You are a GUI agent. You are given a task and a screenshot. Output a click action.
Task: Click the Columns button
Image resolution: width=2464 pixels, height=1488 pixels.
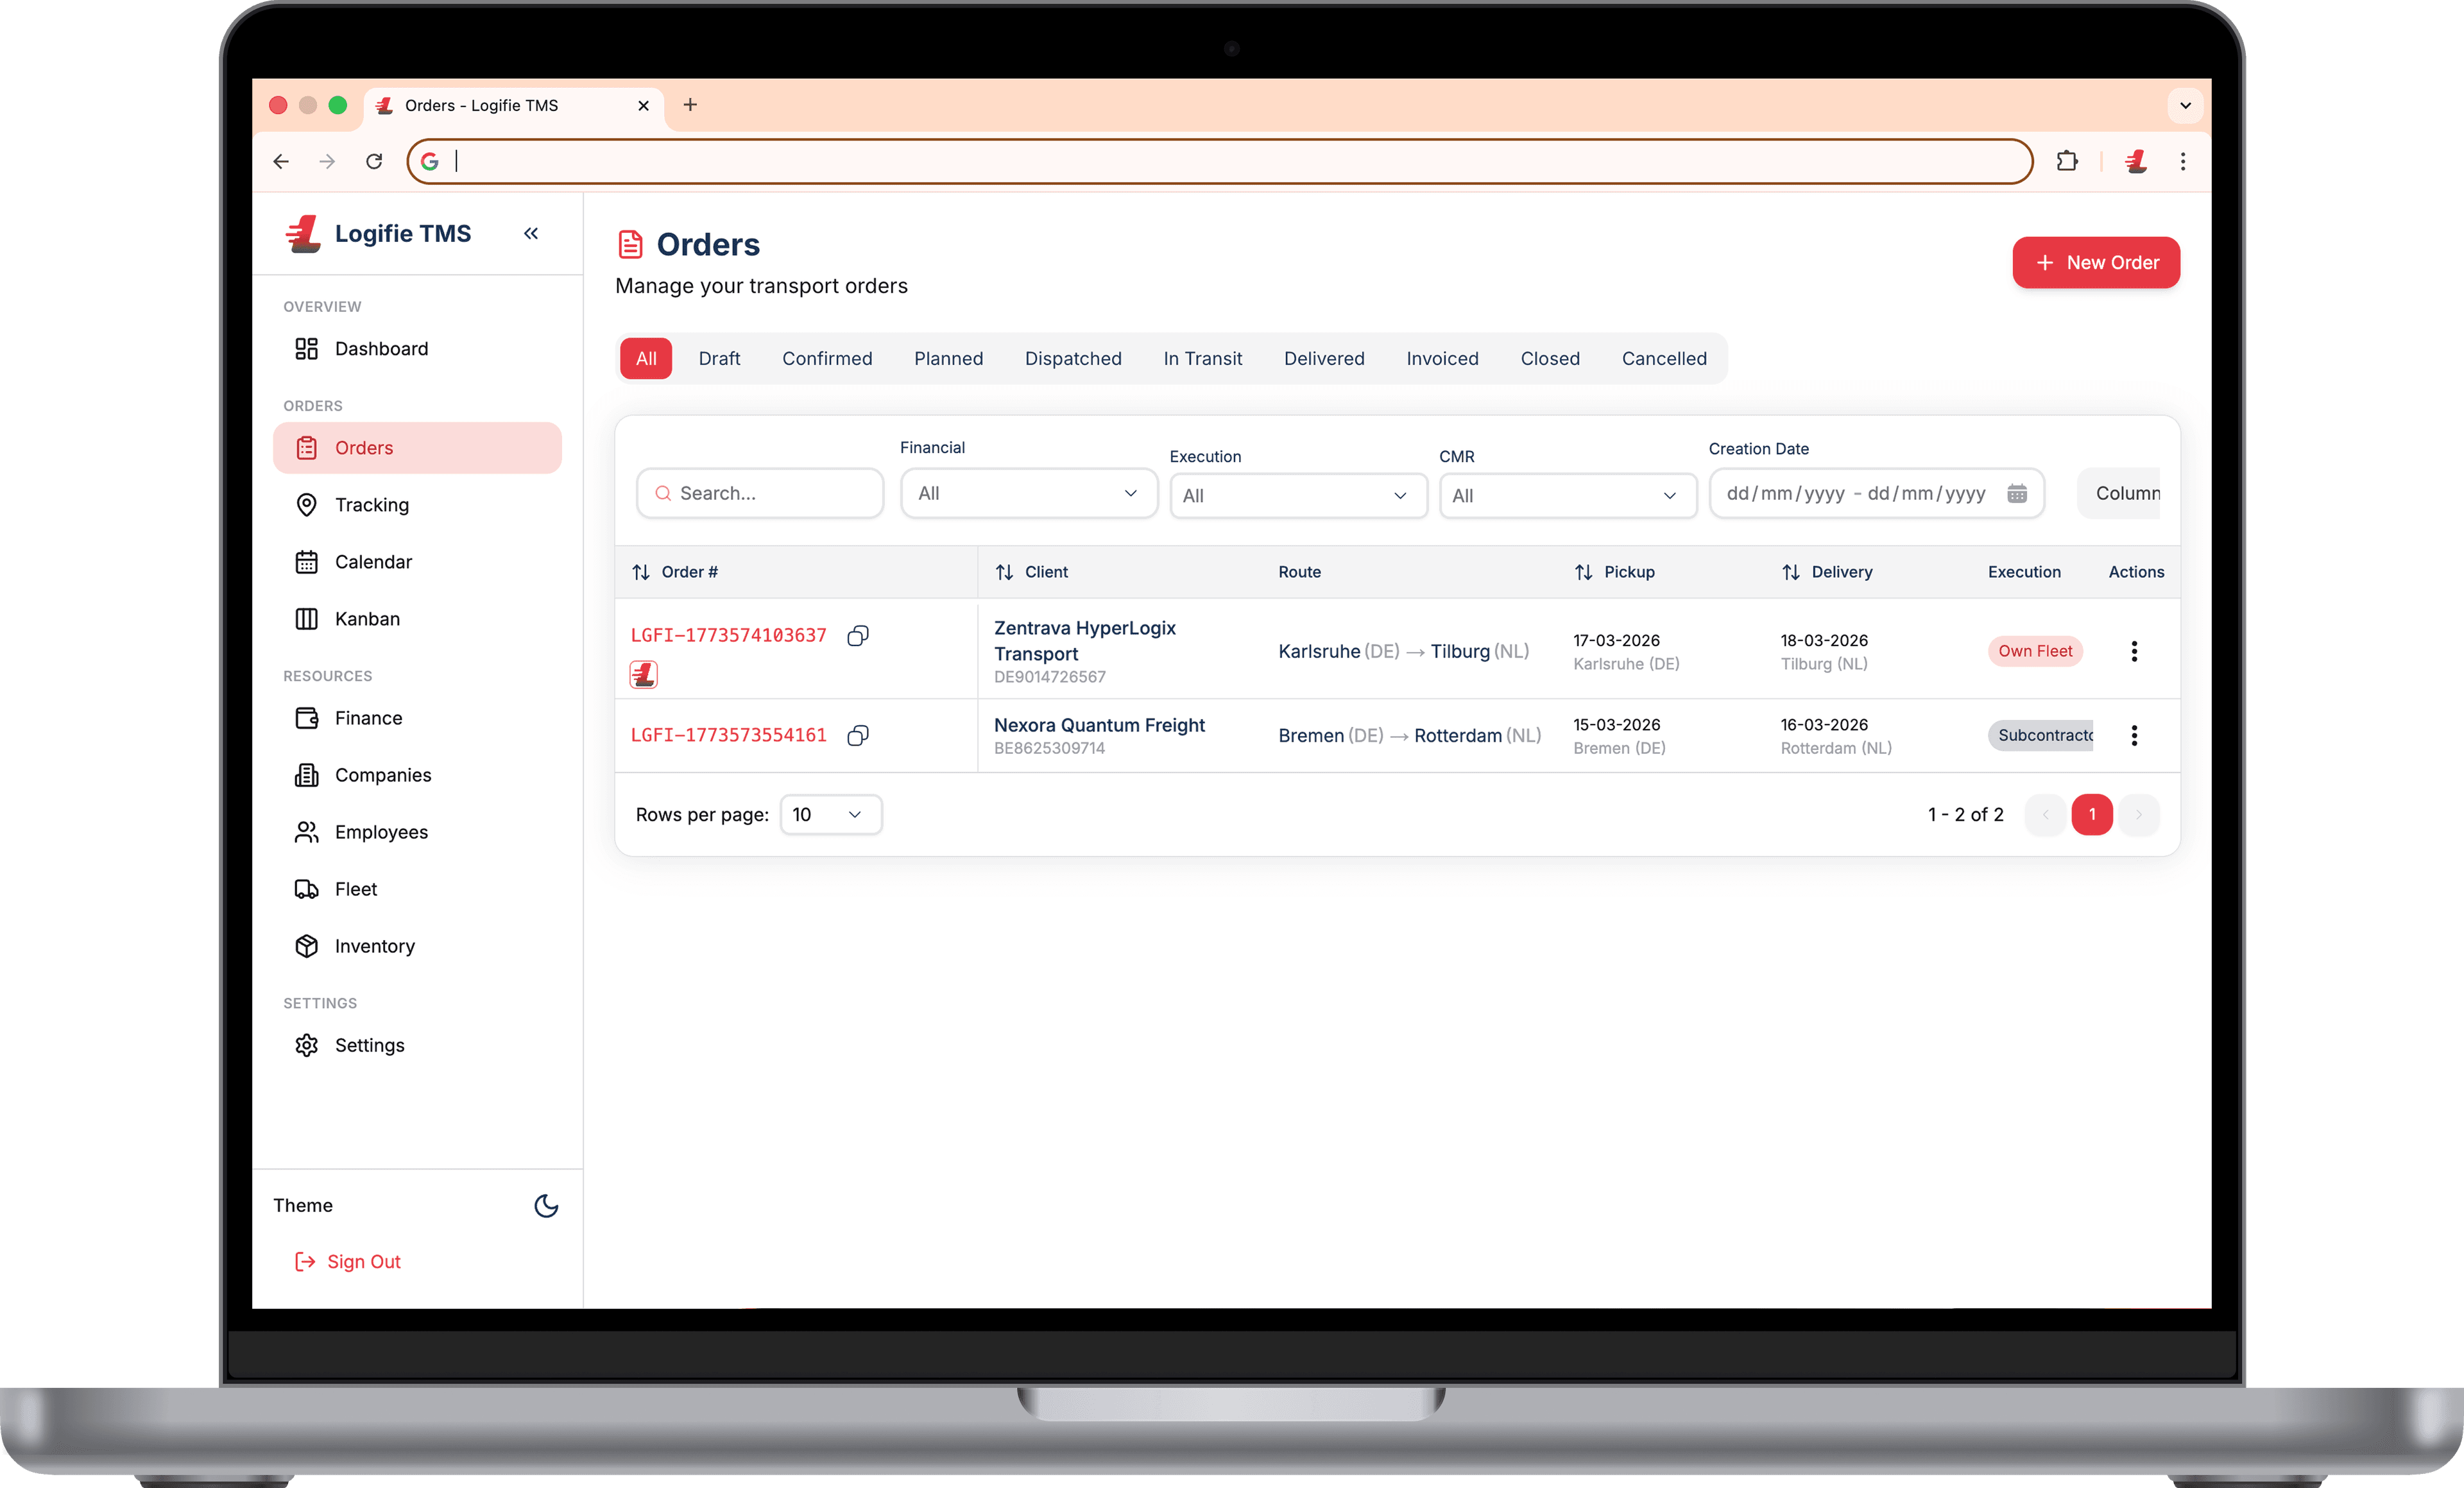pyautogui.click(x=2120, y=493)
